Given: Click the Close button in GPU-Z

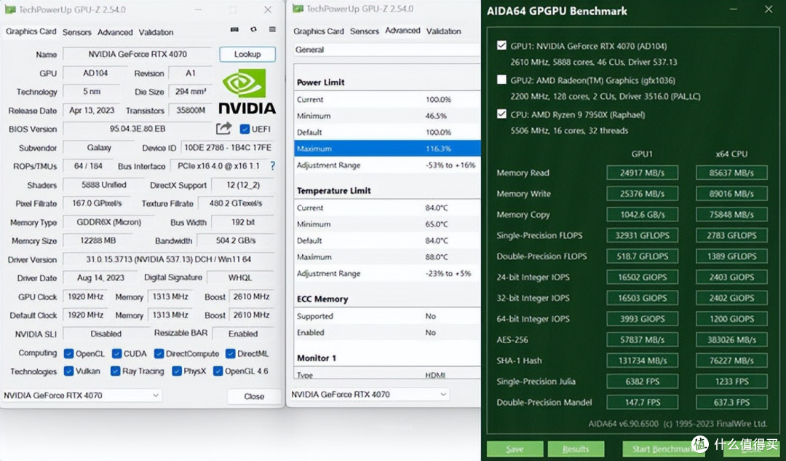Looking at the screenshot, I should [x=254, y=396].
